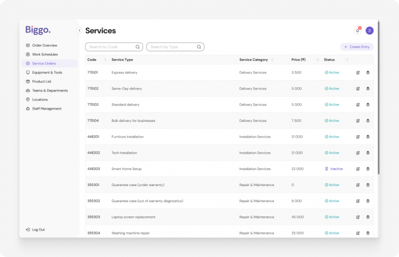The image size is (399, 257).
Task: Sort the table by Code column
Action: 105,60
